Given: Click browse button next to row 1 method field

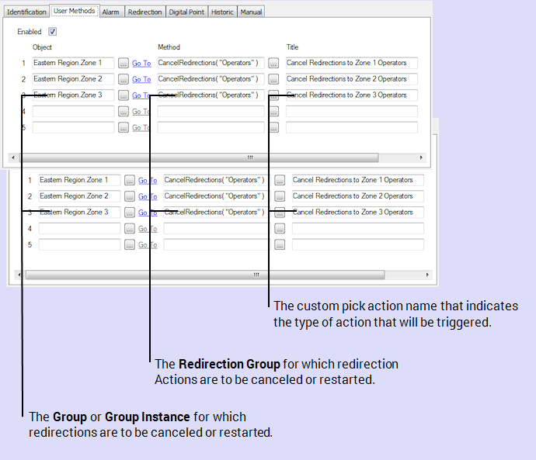Looking at the screenshot, I should (273, 63).
